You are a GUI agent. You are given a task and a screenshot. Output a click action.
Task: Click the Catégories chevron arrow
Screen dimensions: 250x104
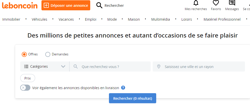[x=63, y=66]
